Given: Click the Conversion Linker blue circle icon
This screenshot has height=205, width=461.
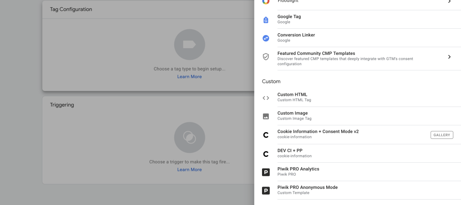Looking at the screenshot, I should [266, 38].
